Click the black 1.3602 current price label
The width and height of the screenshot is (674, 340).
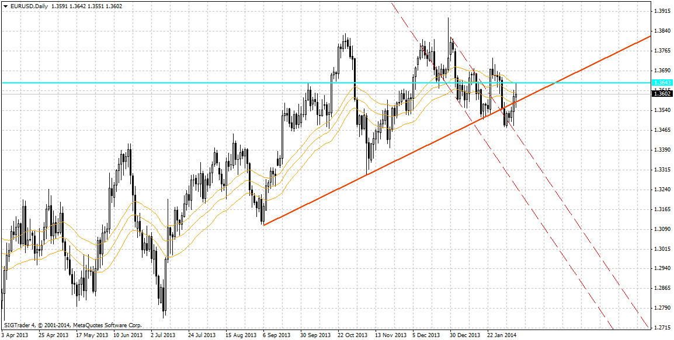click(662, 93)
